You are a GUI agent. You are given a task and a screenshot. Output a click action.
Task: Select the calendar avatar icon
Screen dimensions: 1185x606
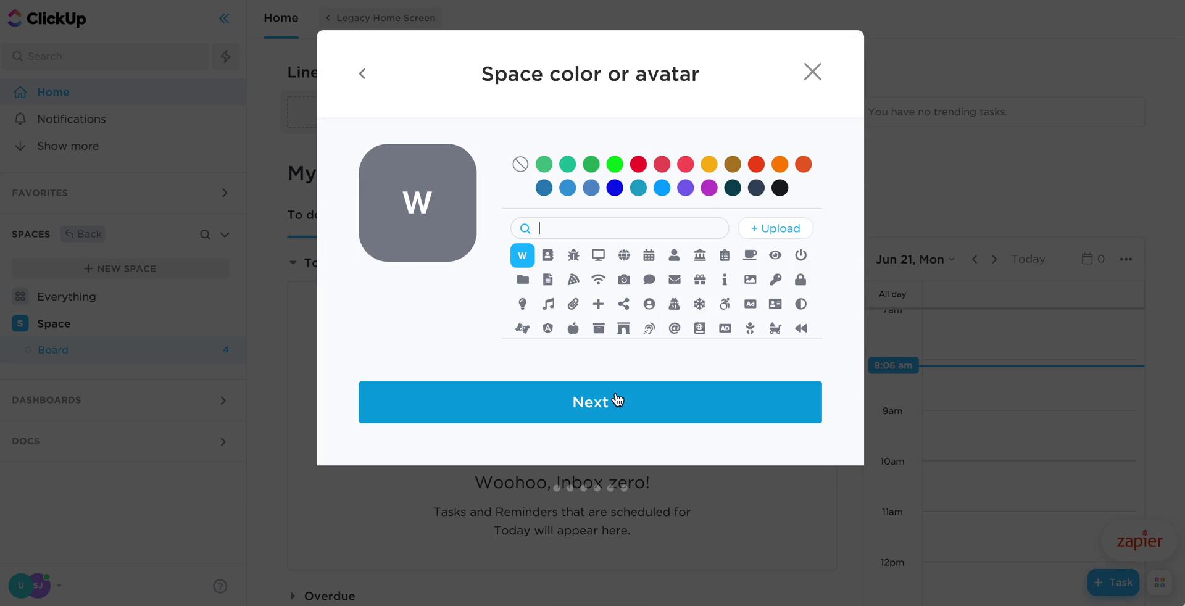pyautogui.click(x=649, y=255)
